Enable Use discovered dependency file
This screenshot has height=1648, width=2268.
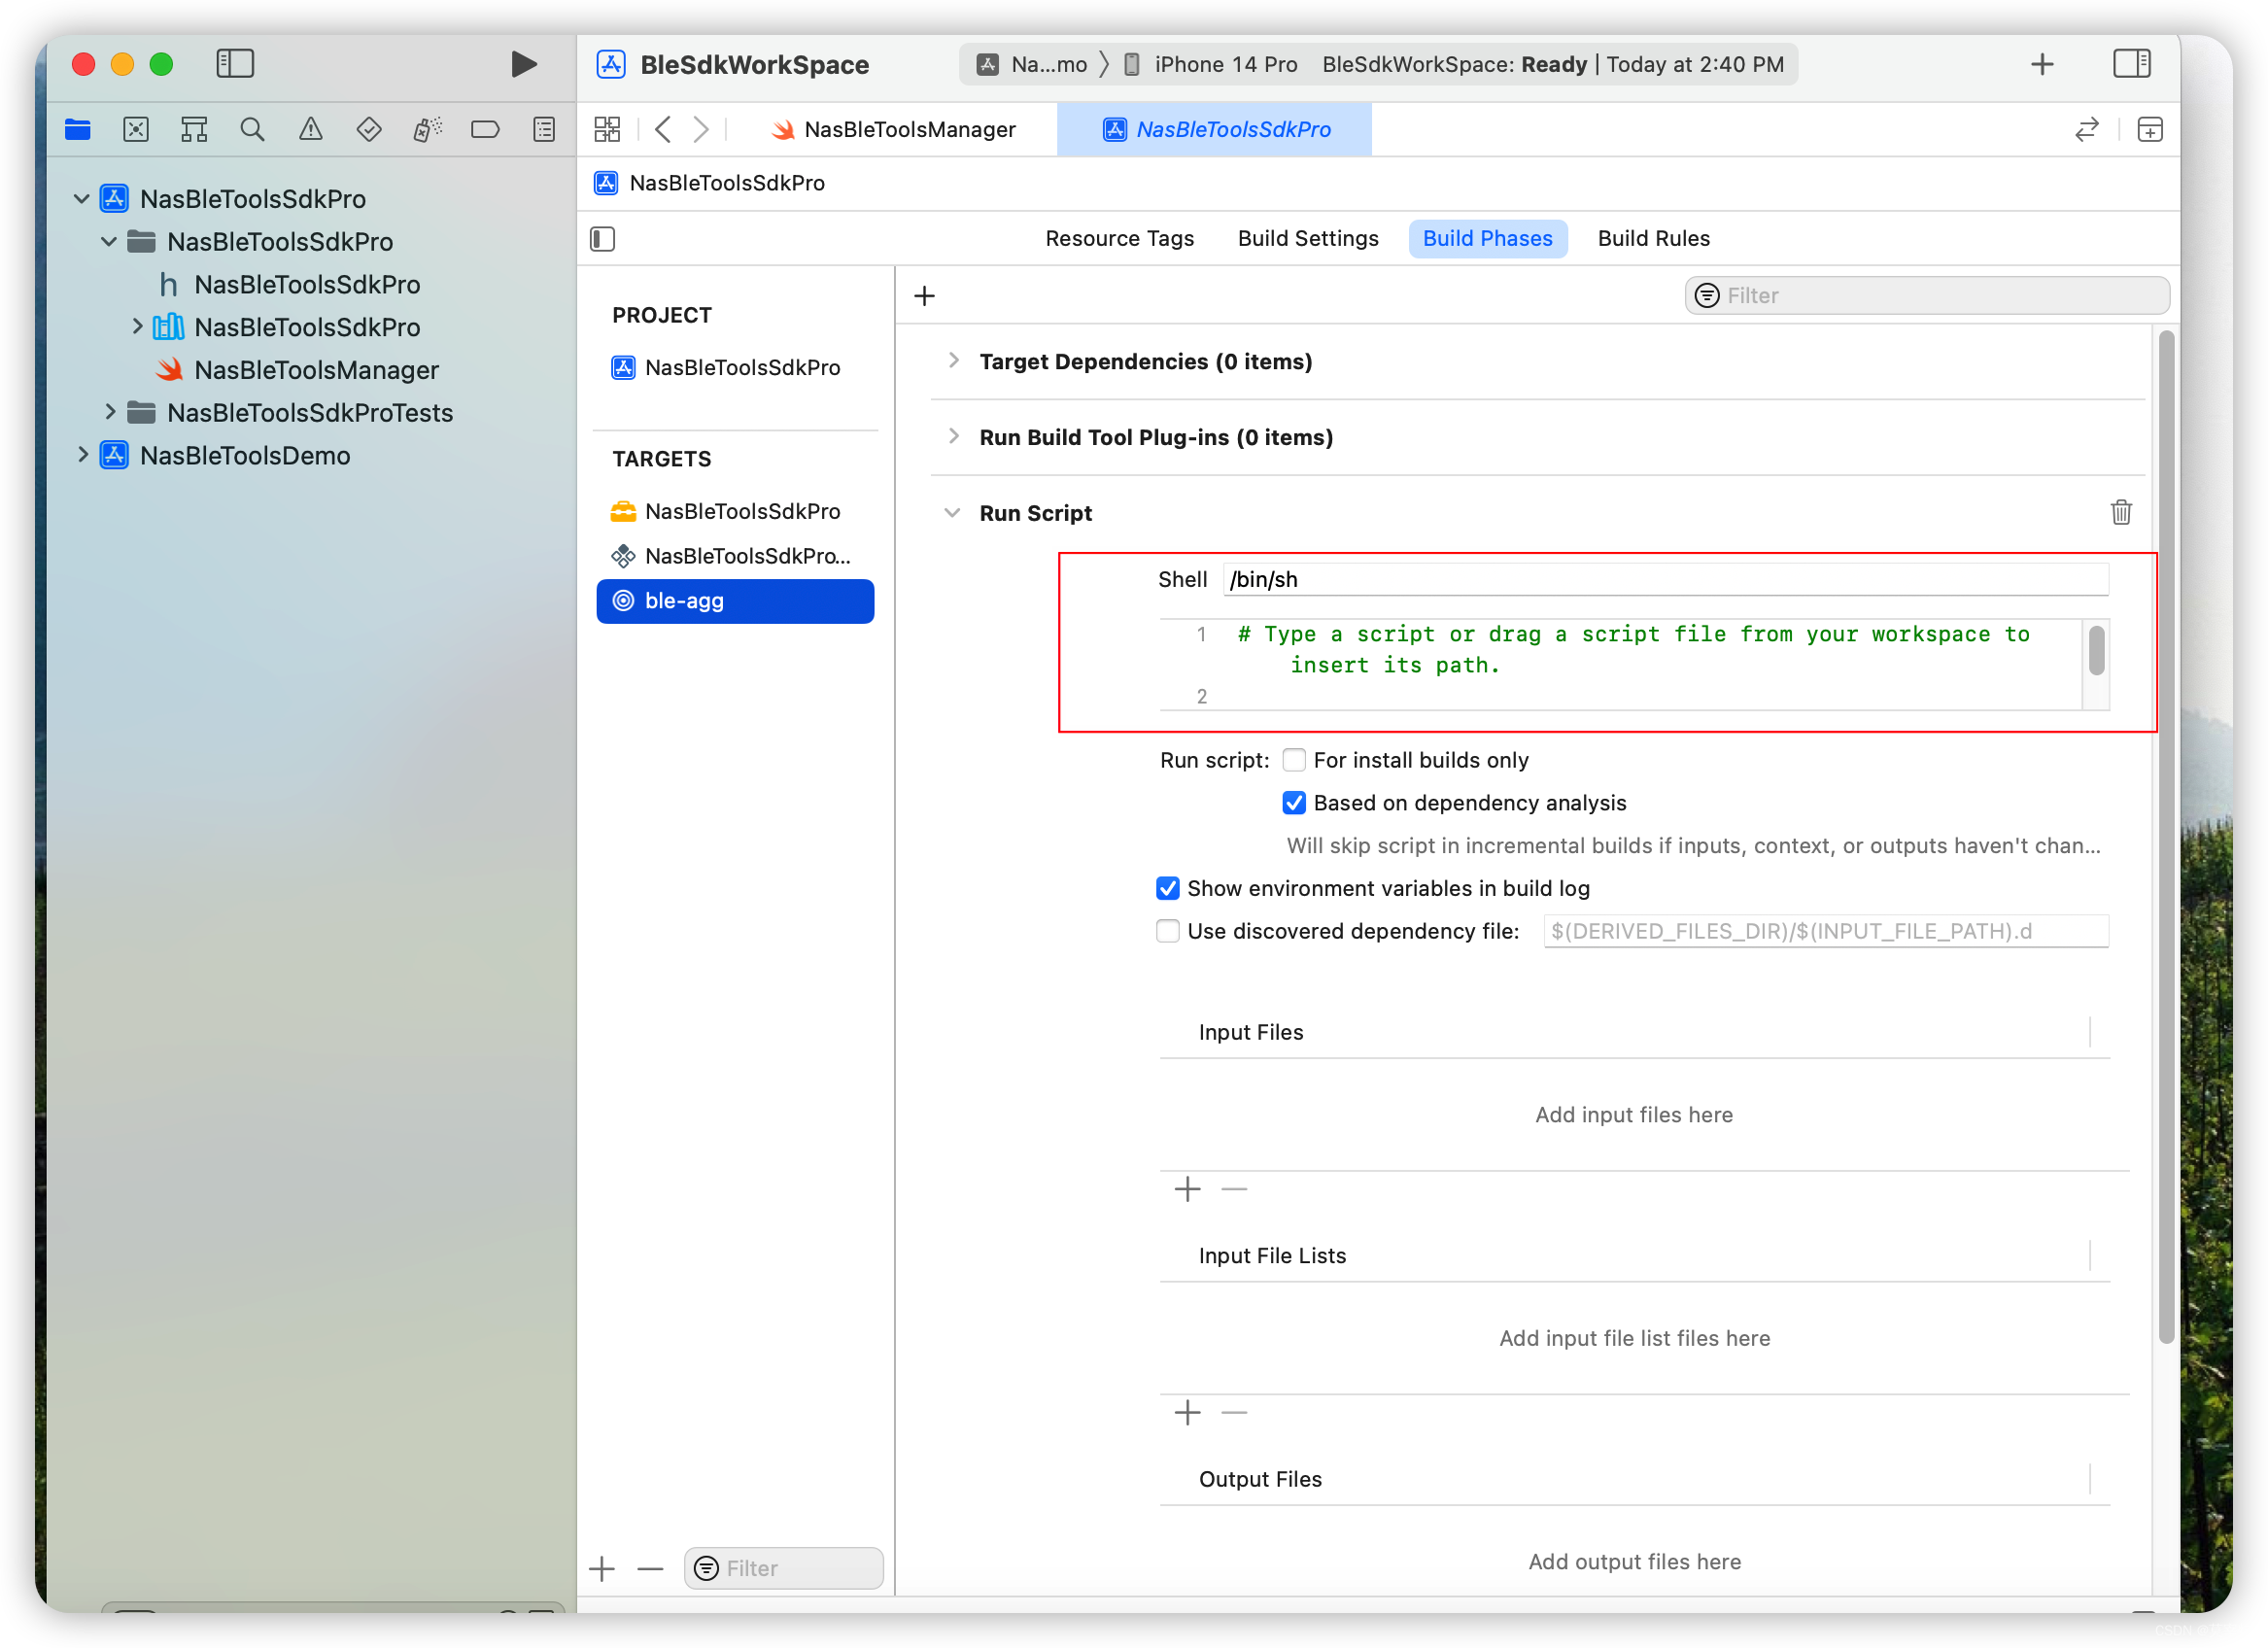pyautogui.click(x=1167, y=931)
